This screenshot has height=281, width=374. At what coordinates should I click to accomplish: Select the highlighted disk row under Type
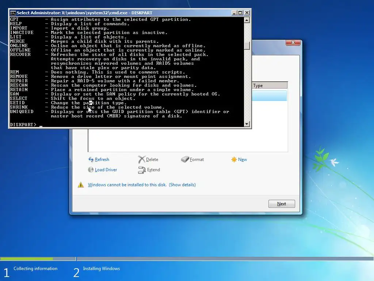270,95
